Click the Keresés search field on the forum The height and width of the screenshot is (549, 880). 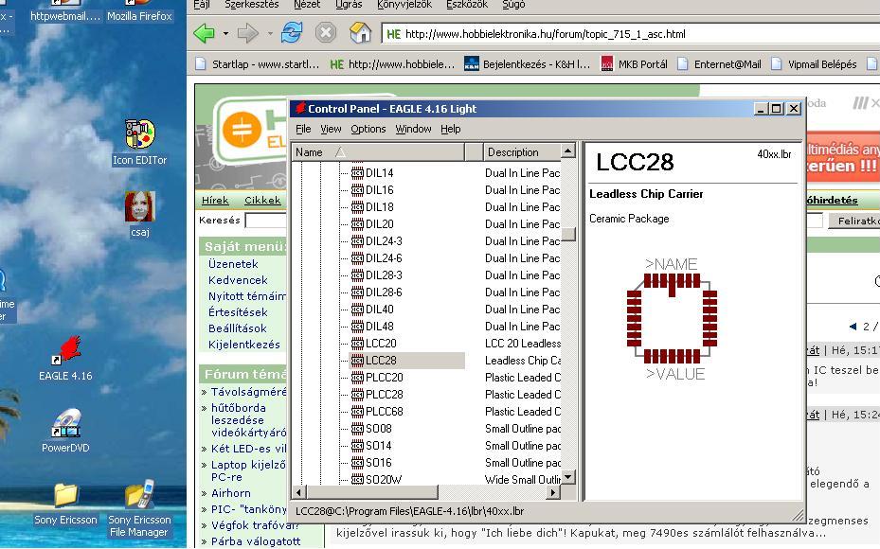[266, 221]
